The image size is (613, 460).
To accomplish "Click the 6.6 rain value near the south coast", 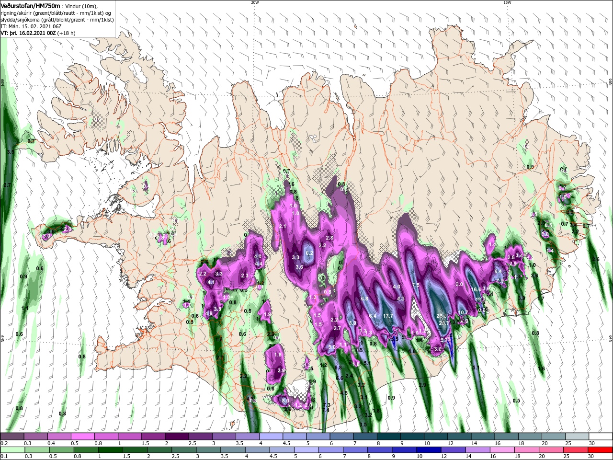I will (x=340, y=378).
